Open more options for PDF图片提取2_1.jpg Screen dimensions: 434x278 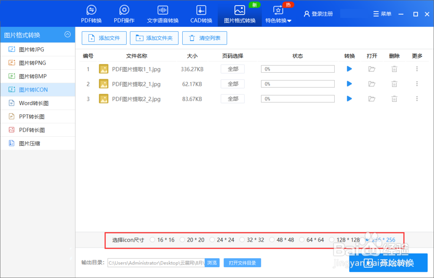[417, 84]
